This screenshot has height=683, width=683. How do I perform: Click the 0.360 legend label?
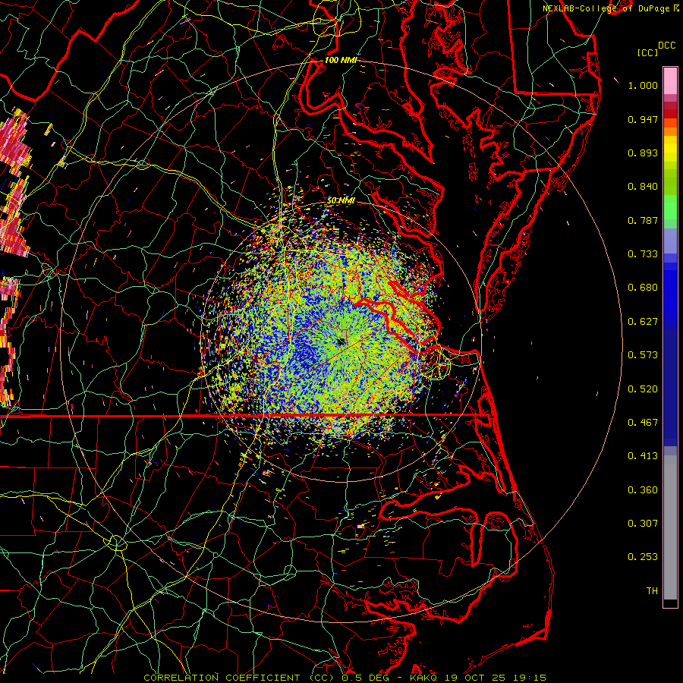coord(643,490)
